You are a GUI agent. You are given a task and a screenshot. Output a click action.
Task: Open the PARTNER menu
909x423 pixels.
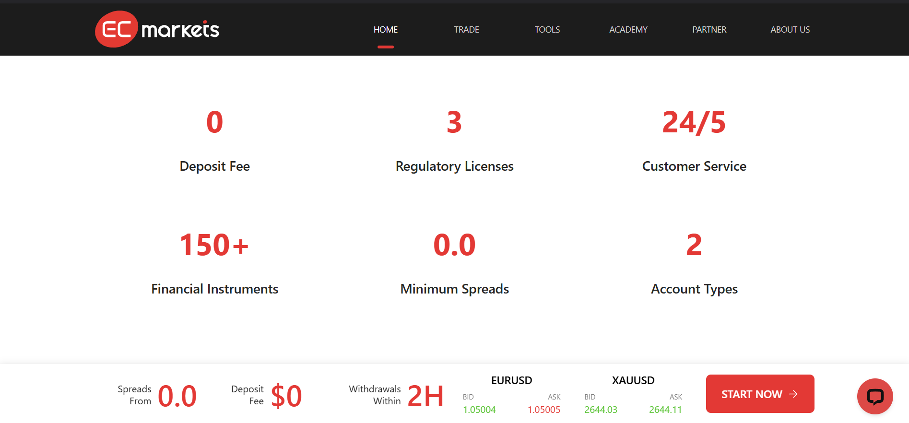709,30
